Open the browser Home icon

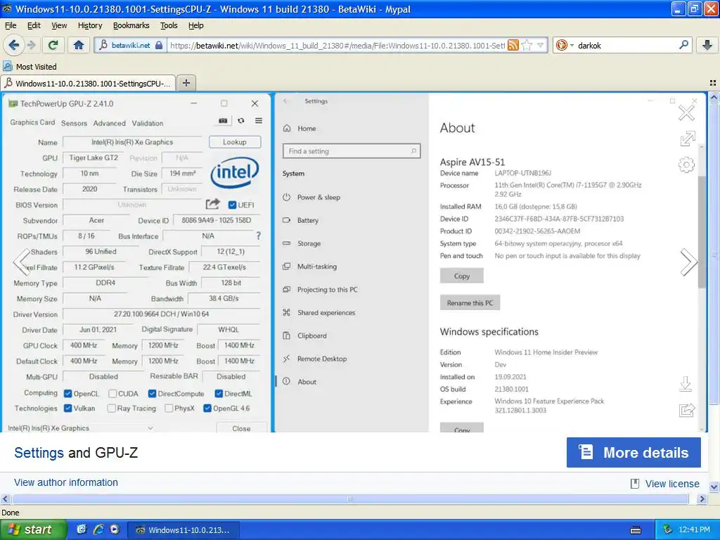[79, 45]
